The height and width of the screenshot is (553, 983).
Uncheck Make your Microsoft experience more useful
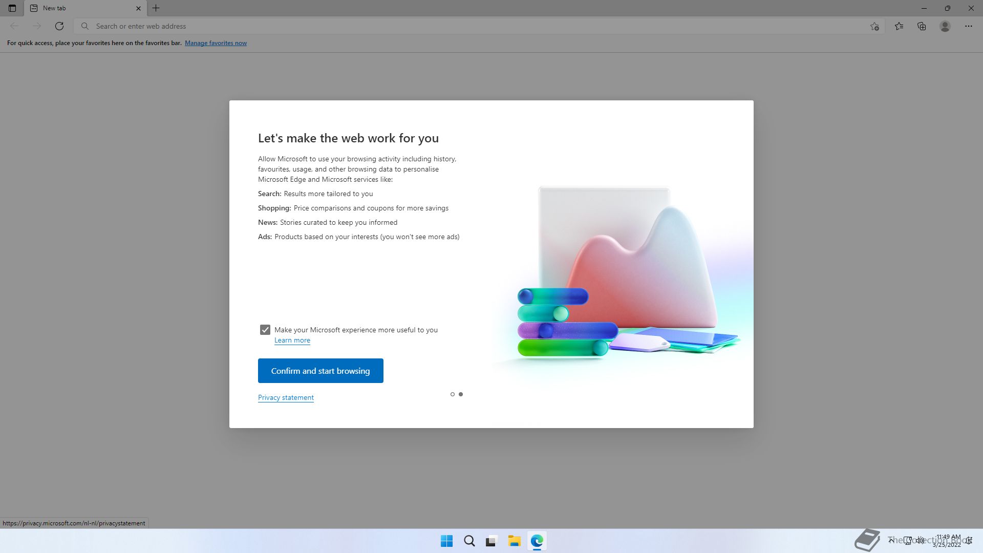point(265,330)
